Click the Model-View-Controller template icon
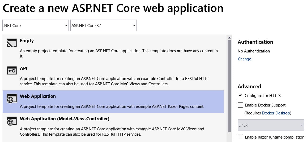The image size is (307, 142). [x=12, y=121]
